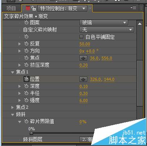Click the scrollbar up arrow

pyautogui.click(x=140, y=24)
